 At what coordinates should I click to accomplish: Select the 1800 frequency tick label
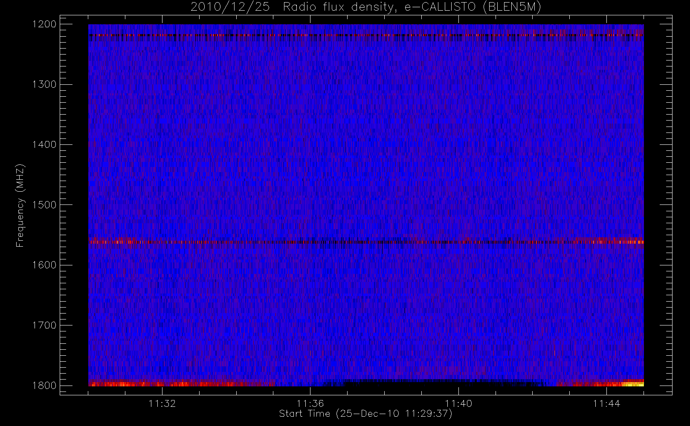click(44, 386)
